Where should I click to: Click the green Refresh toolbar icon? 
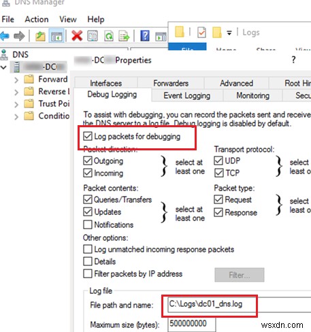(108, 36)
